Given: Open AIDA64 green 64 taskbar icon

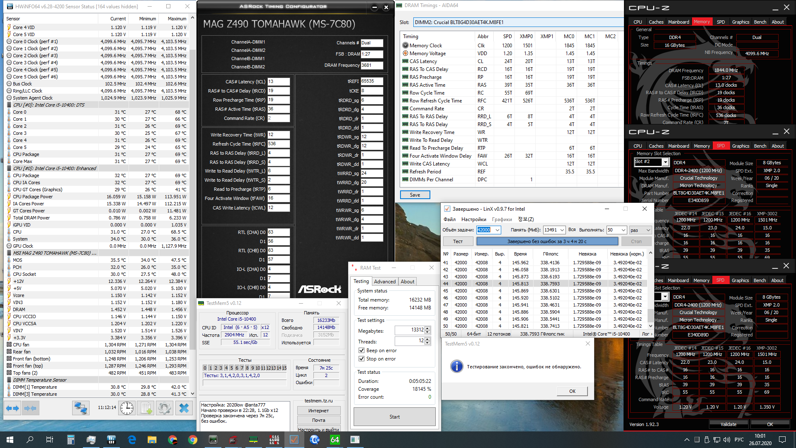Looking at the screenshot, I should point(335,440).
